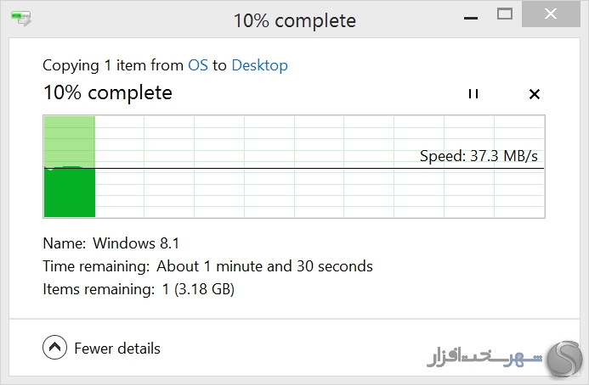Cancel the file copy with X
Image resolution: width=589 pixels, height=385 pixels.
tap(534, 94)
